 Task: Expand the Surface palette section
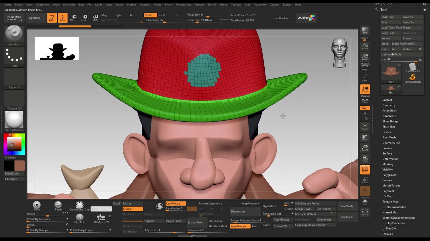(x=387, y=153)
